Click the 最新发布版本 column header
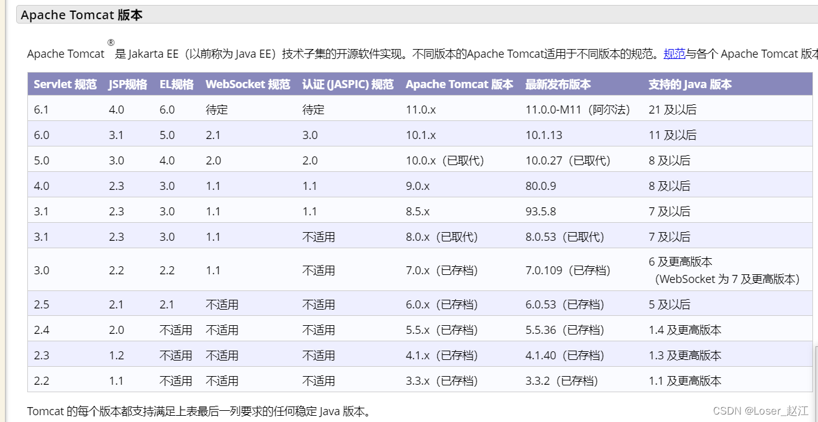Image resolution: width=818 pixels, height=422 pixels. click(558, 84)
